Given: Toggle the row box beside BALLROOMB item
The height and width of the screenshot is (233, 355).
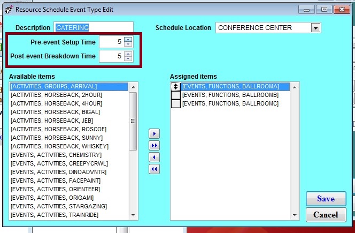Looking at the screenshot, I should (x=175, y=95).
